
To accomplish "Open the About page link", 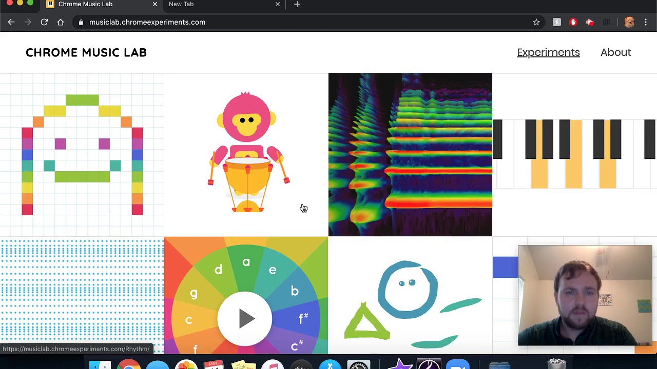I will click(615, 52).
